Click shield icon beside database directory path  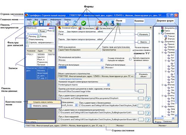147,106
